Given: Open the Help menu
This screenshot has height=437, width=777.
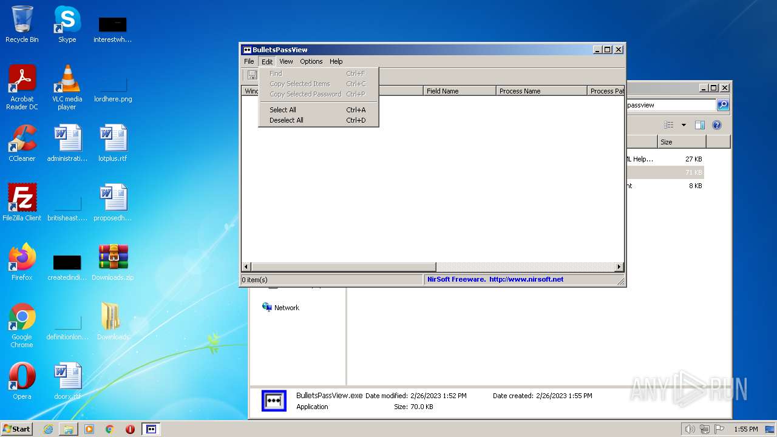Looking at the screenshot, I should [x=336, y=61].
